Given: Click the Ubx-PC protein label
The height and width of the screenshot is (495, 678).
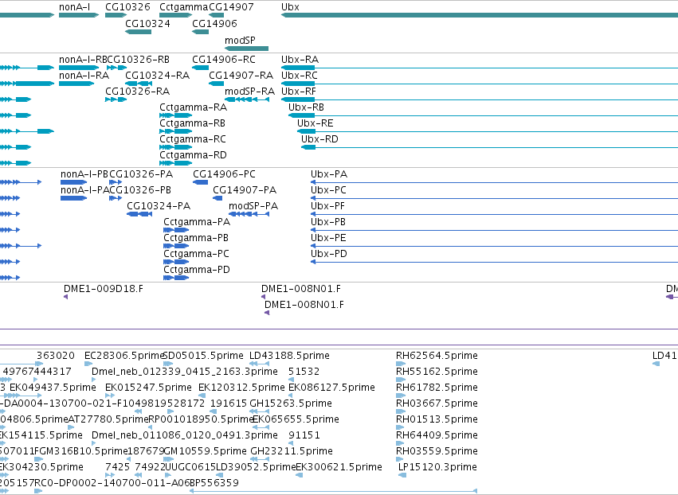Looking at the screenshot, I should click(328, 190).
